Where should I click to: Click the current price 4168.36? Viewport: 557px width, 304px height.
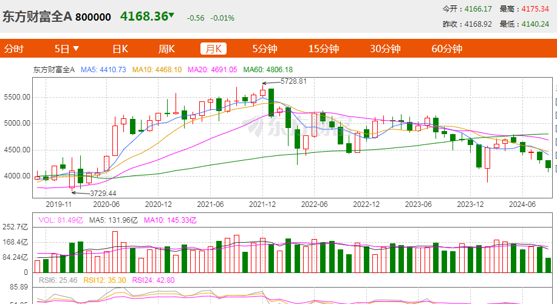pyautogui.click(x=144, y=16)
